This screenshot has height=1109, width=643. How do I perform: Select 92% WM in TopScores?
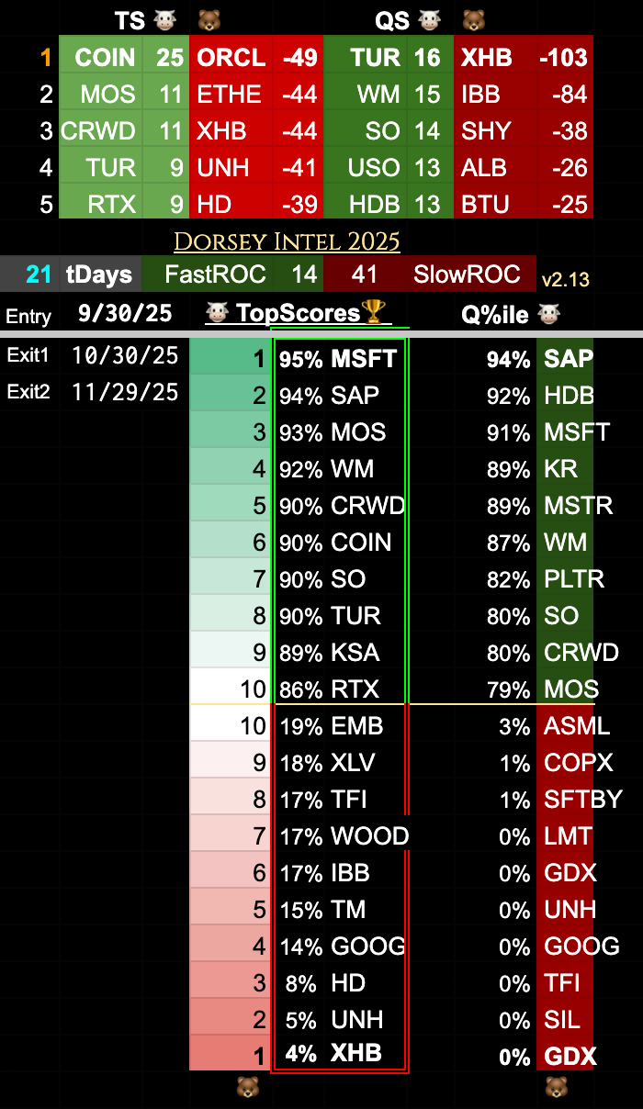pyautogui.click(x=326, y=469)
